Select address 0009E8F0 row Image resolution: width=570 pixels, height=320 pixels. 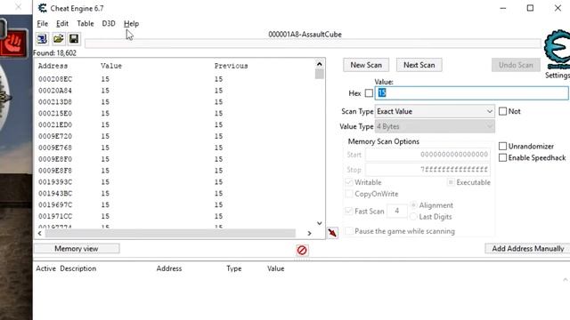(175, 159)
